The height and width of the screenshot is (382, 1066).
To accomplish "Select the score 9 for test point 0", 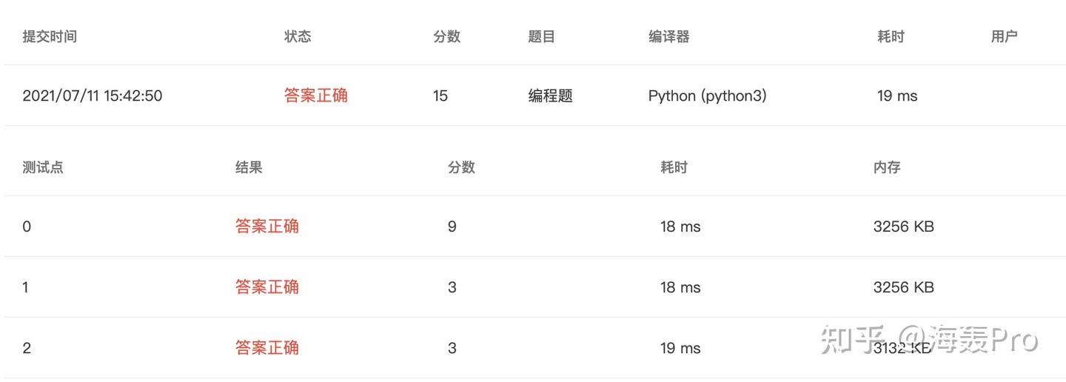I will [x=452, y=226].
